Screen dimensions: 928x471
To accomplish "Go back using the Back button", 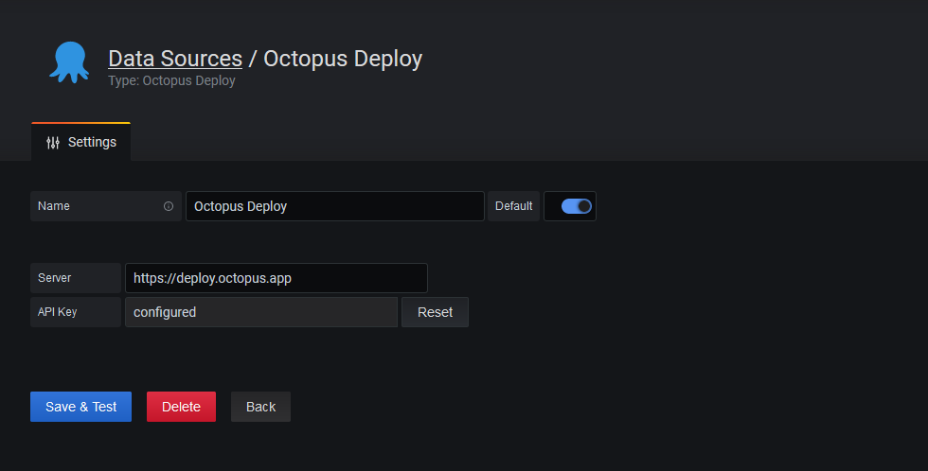I will (x=260, y=407).
